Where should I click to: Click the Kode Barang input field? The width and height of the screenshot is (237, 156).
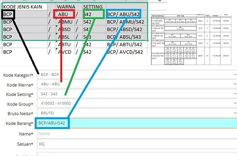coord(137,123)
